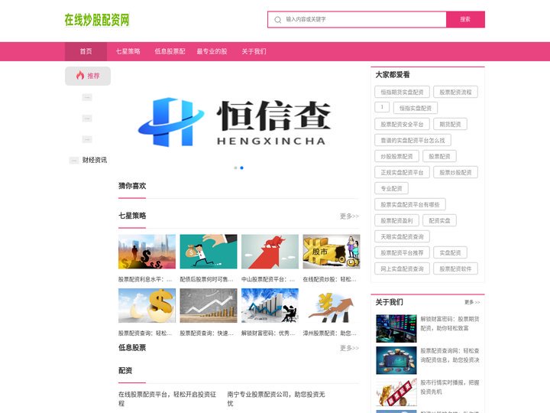Select the 低息股票配 navigation menu item
The width and height of the screenshot is (550, 413).
(x=170, y=51)
